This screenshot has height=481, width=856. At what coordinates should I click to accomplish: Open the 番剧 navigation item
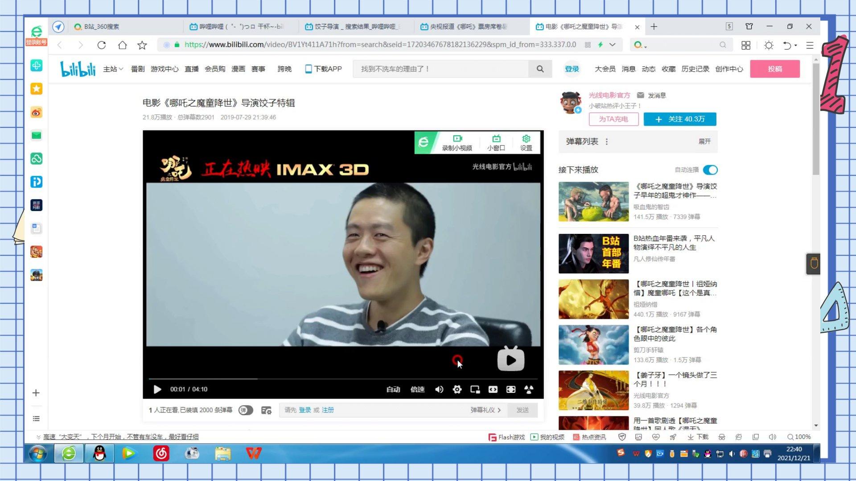click(x=137, y=69)
